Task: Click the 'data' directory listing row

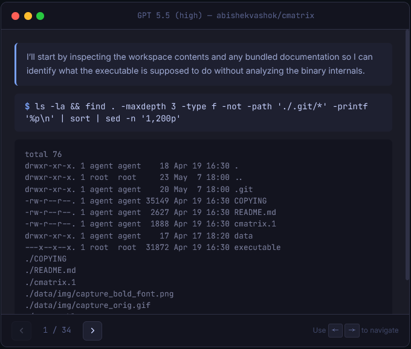Action: click(x=139, y=236)
